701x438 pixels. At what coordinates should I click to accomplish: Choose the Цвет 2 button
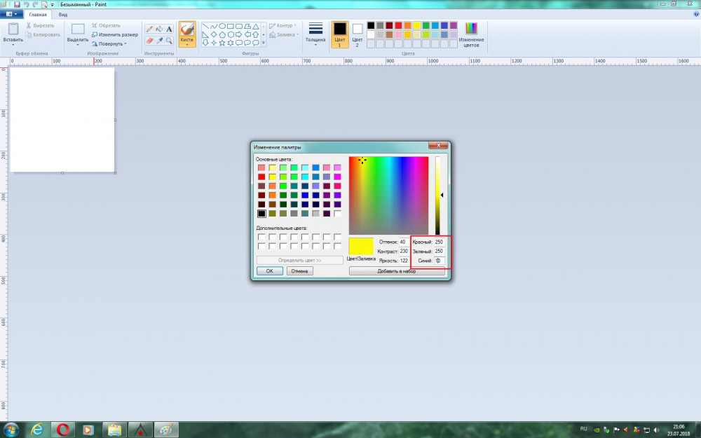point(357,33)
